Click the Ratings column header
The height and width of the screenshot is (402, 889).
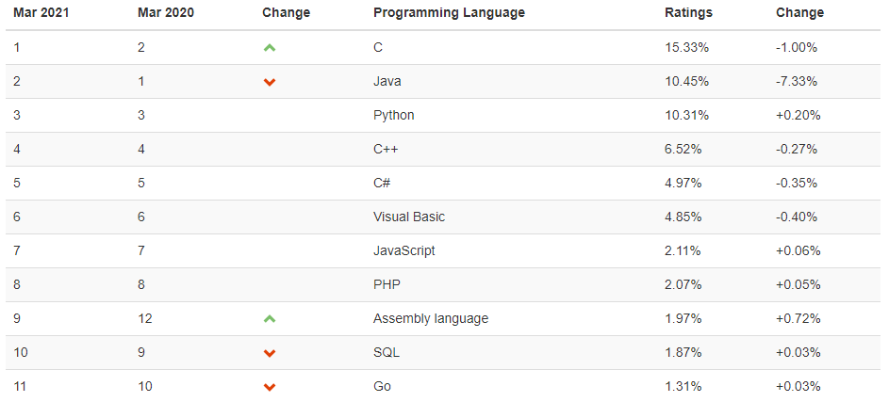tap(688, 13)
